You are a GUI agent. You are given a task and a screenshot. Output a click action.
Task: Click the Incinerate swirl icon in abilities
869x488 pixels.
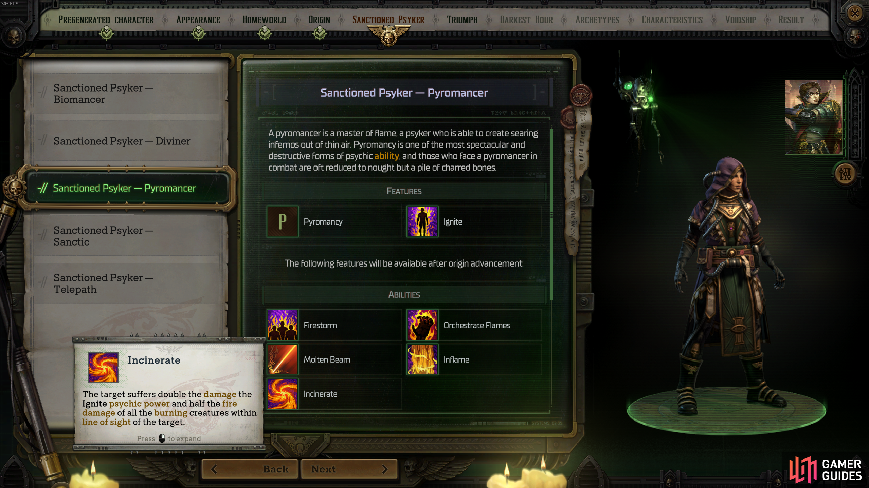282,394
